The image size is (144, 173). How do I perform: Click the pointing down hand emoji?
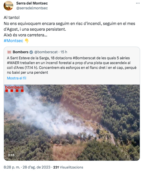[27, 41]
